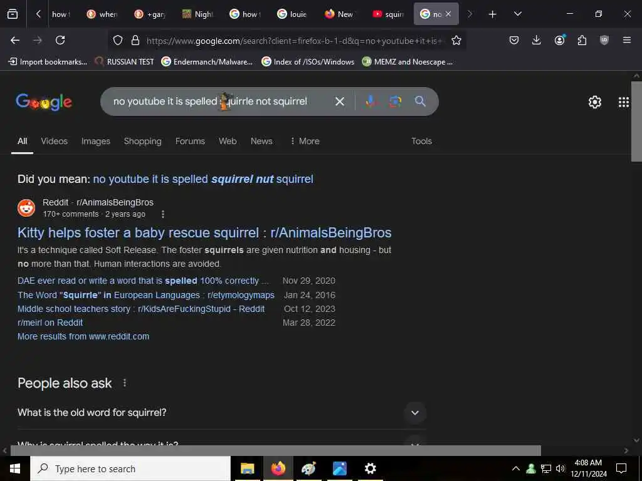Image resolution: width=642 pixels, height=481 pixels.
Task: Bookmark this page with star icon
Action: pos(456,40)
